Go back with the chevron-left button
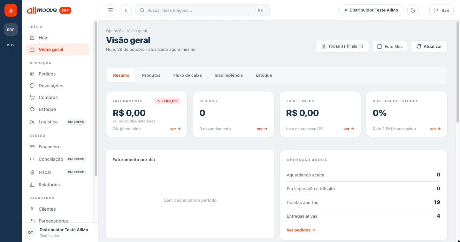460x242 pixels. pyautogui.click(x=126, y=10)
